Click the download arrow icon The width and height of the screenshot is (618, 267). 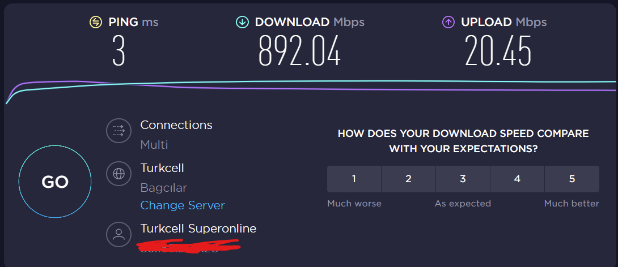point(242,22)
